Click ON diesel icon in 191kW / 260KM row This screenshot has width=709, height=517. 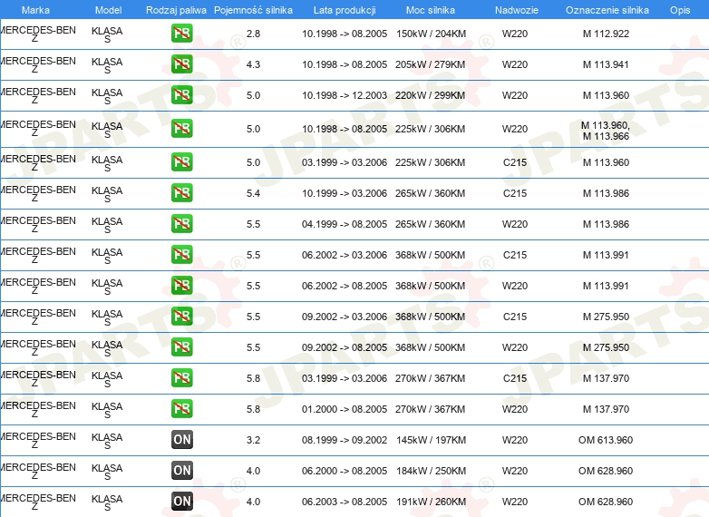point(181,502)
